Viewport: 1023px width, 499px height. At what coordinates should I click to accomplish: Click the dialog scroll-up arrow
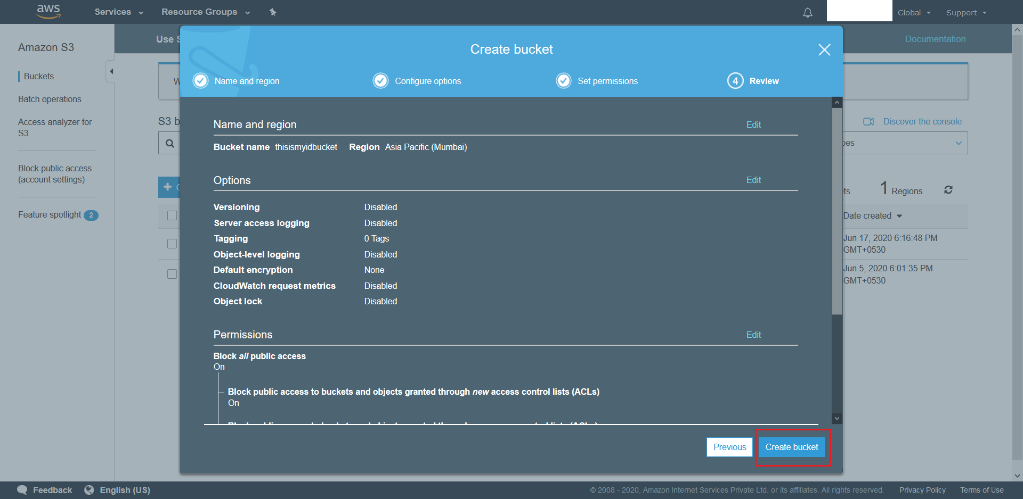837,103
